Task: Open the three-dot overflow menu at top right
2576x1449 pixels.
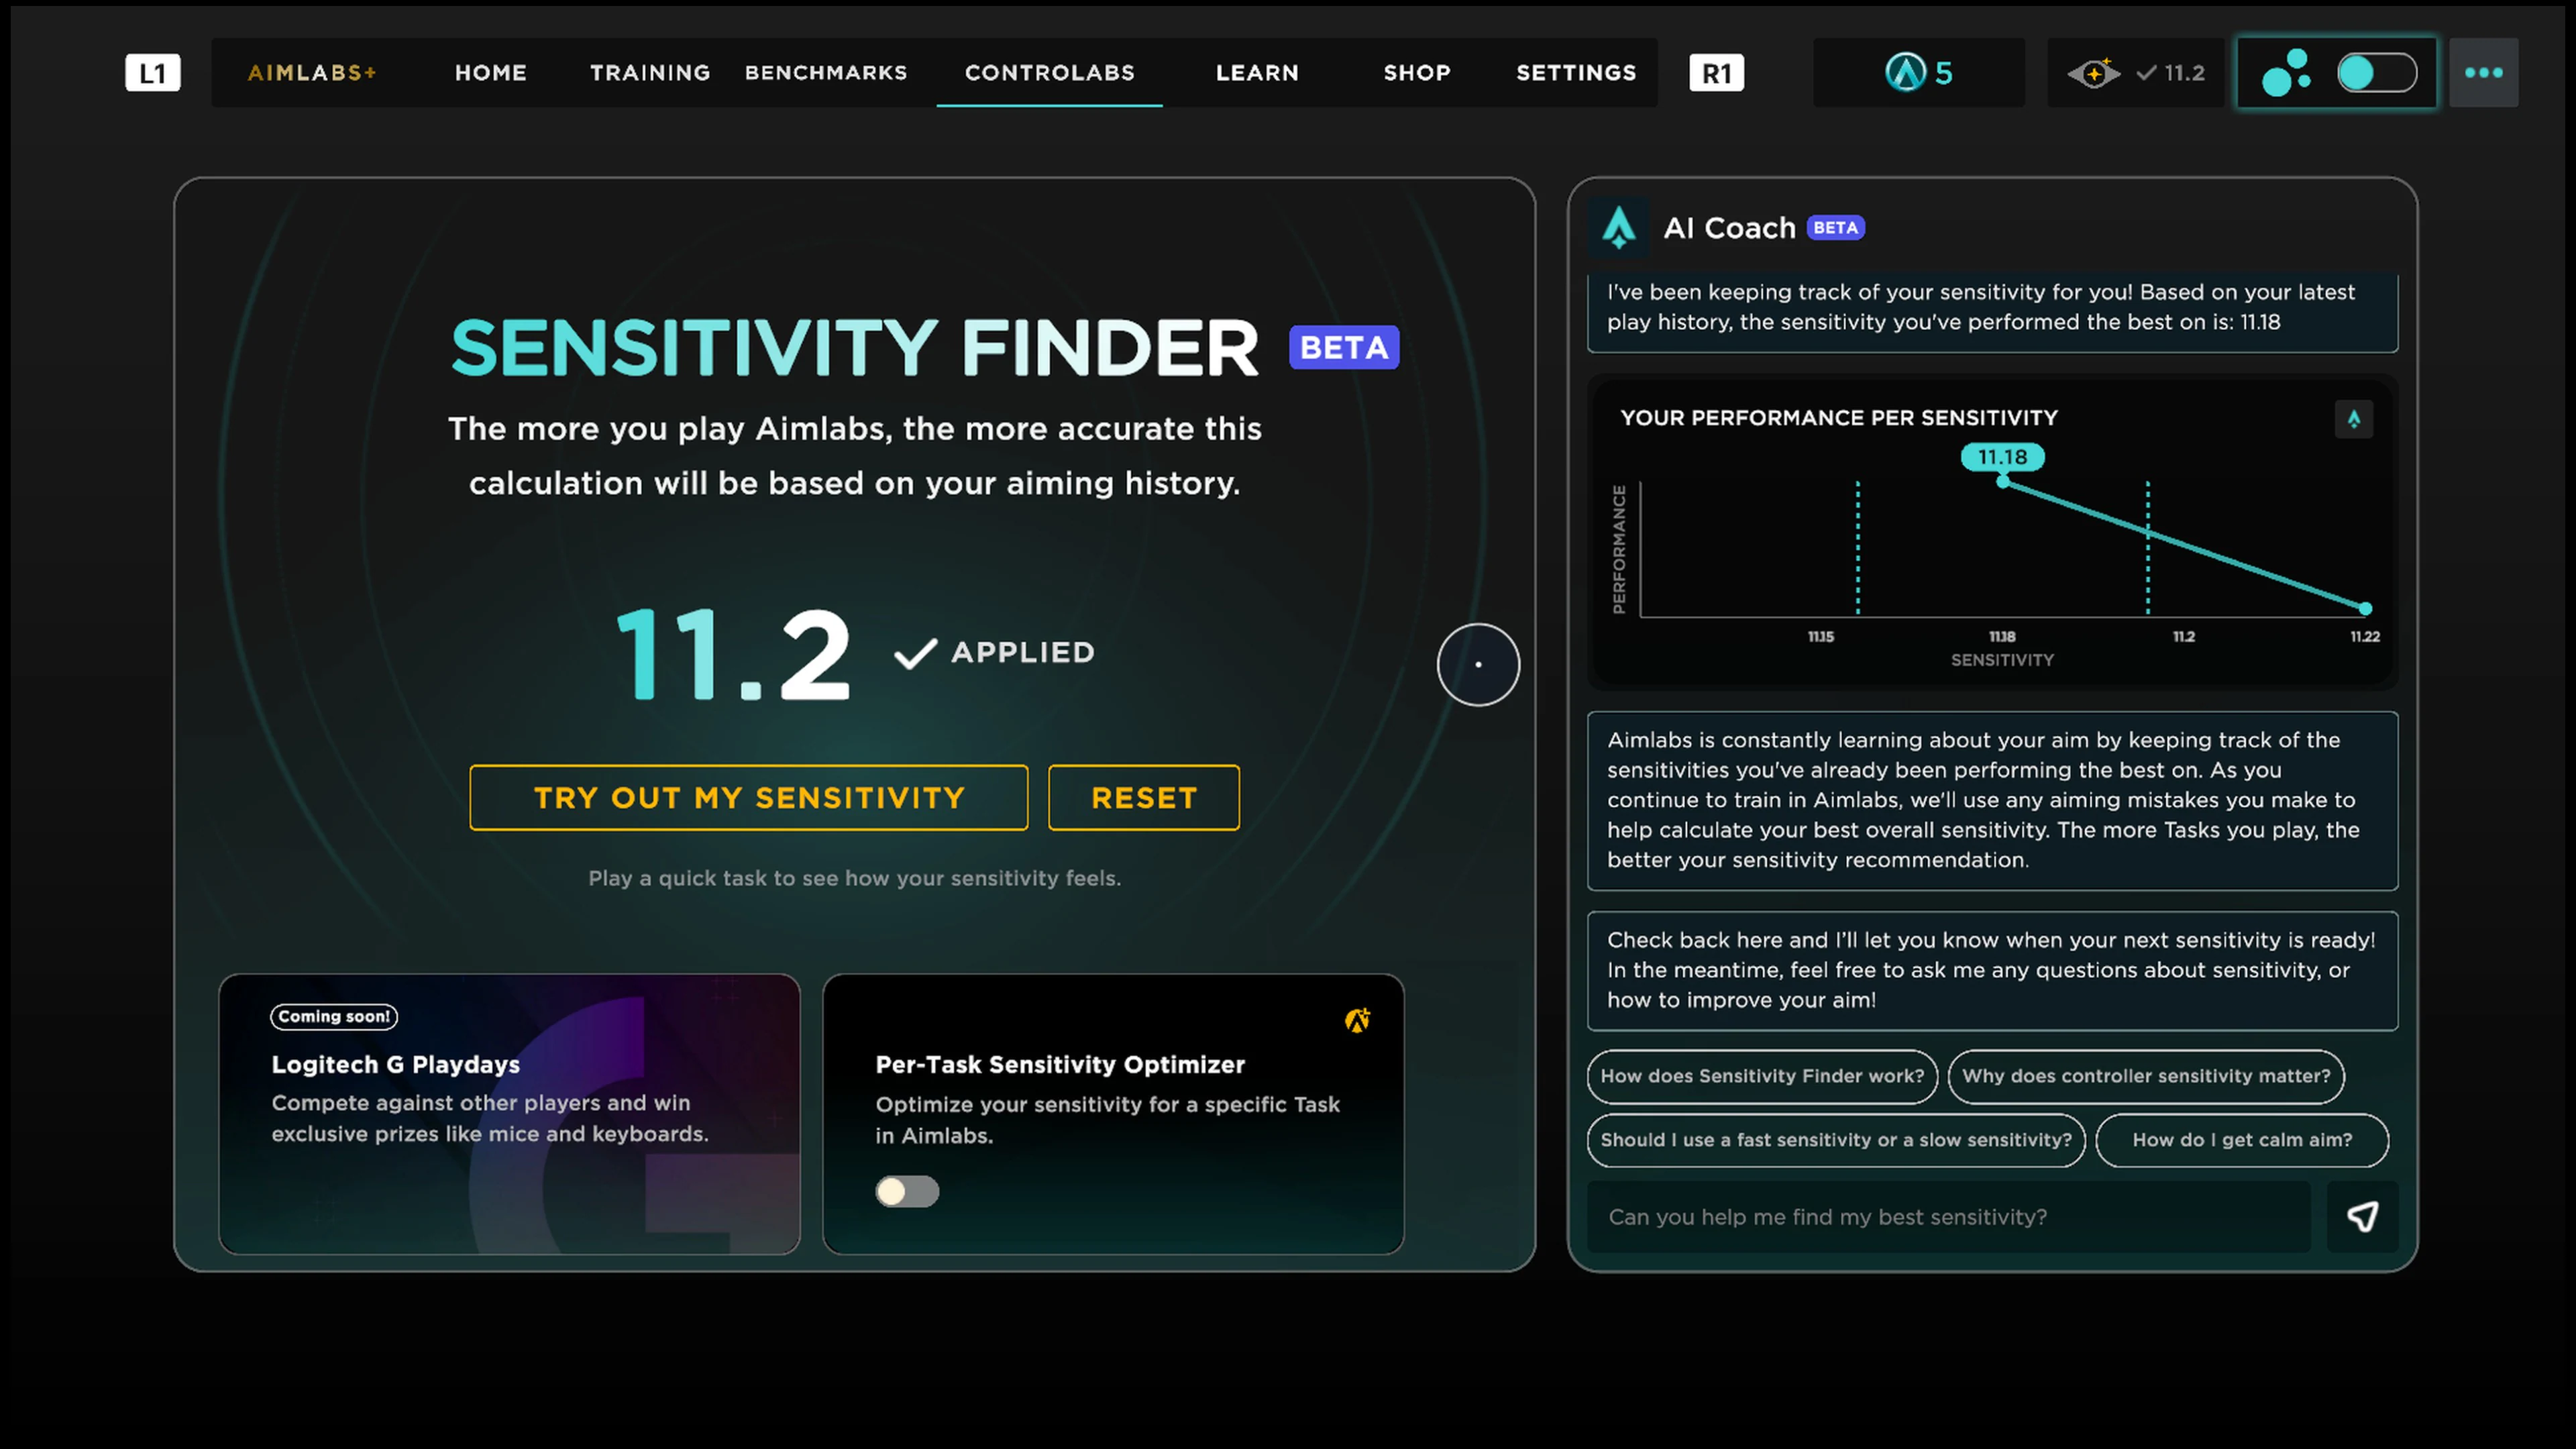Action: point(2484,72)
